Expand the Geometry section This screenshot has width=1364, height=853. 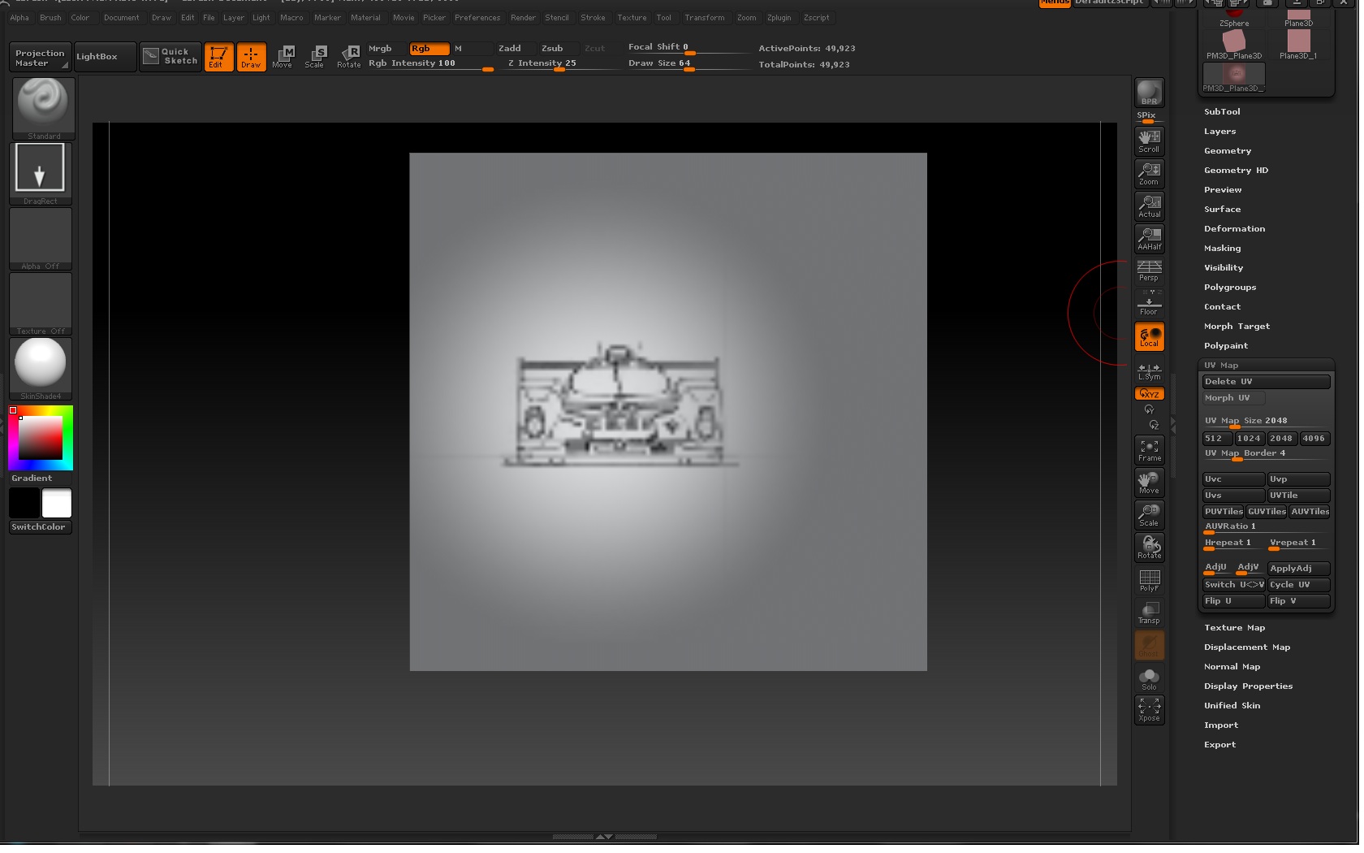(1227, 150)
